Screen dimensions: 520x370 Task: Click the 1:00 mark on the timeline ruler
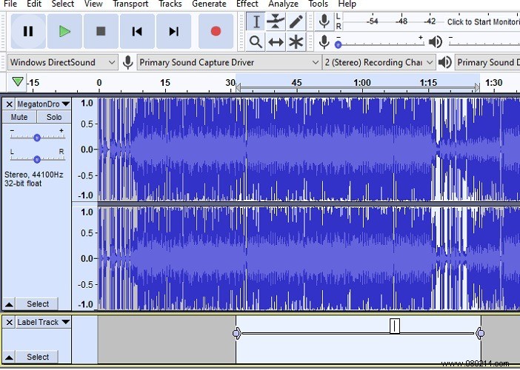click(361, 82)
